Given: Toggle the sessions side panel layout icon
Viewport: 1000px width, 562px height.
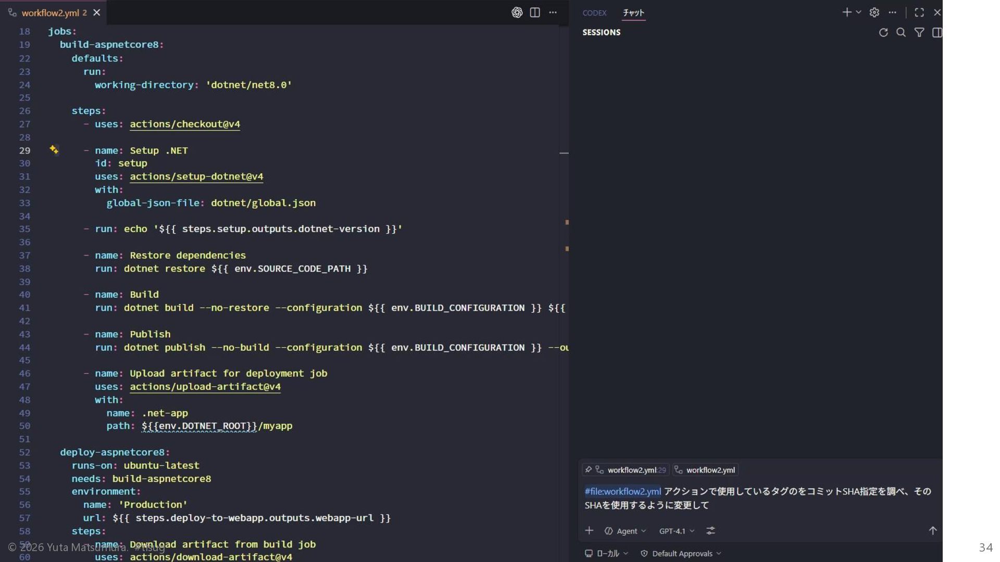Looking at the screenshot, I should tap(937, 33).
